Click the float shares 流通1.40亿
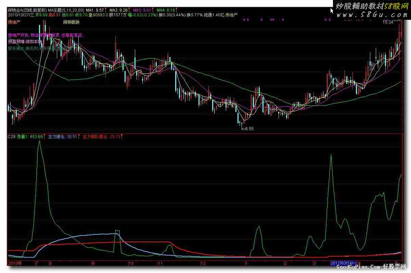The width and height of the screenshot is (411, 273). coord(214,15)
